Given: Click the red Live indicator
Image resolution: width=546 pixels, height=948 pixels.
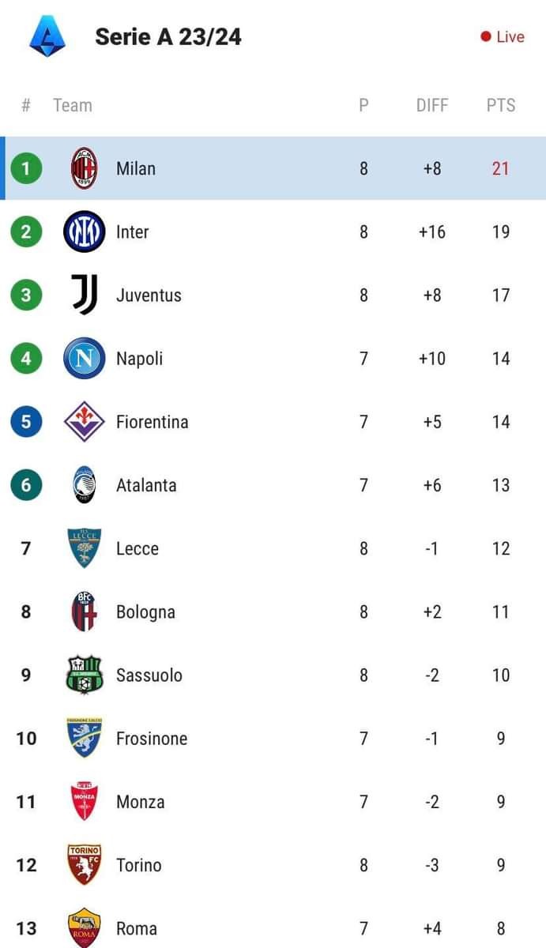Looking at the screenshot, I should [503, 36].
